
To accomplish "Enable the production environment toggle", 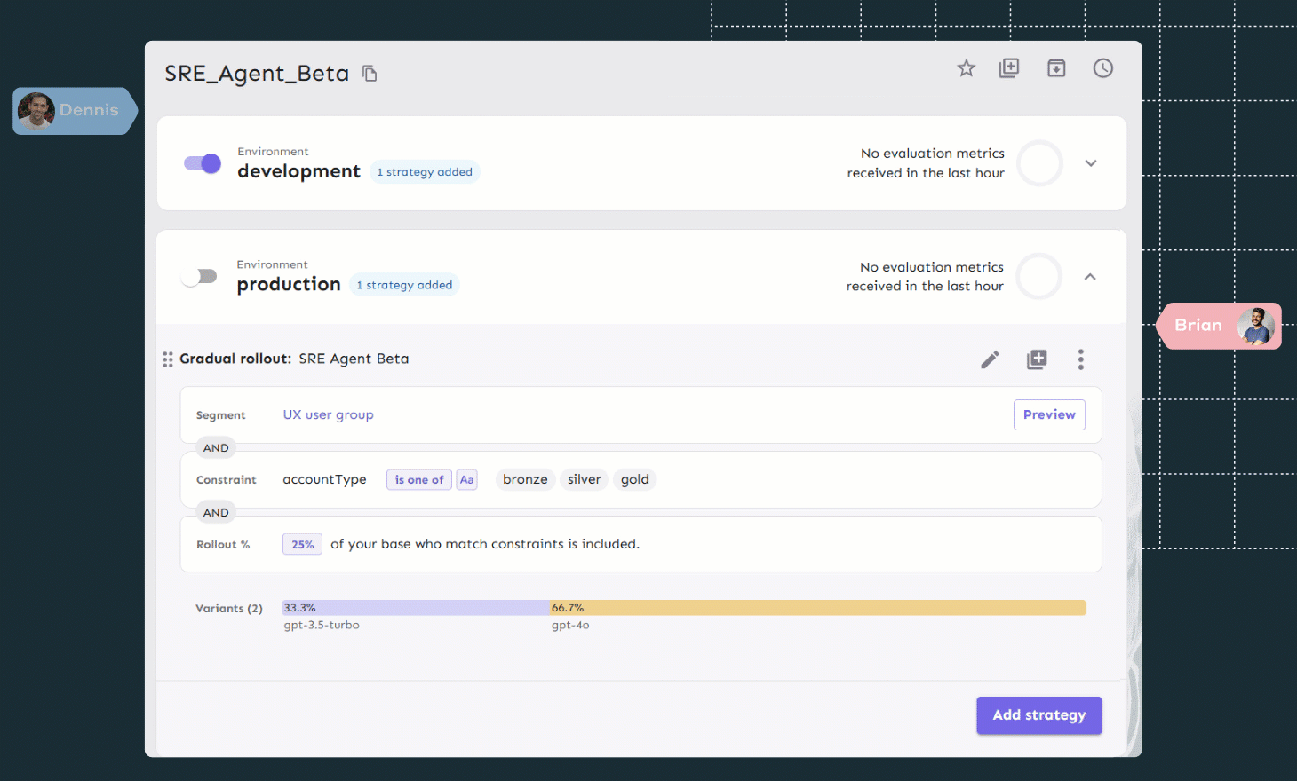I will coord(200,276).
